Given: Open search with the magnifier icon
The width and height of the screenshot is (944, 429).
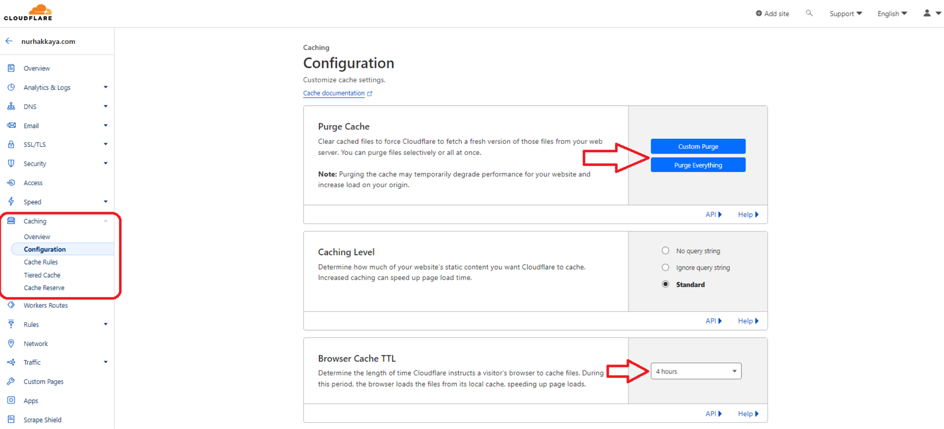Looking at the screenshot, I should pyautogui.click(x=809, y=13).
